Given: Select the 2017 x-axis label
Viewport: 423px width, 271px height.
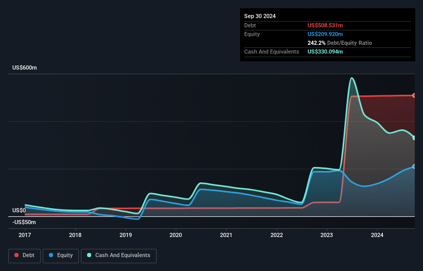Looking at the screenshot, I should 25,235.
